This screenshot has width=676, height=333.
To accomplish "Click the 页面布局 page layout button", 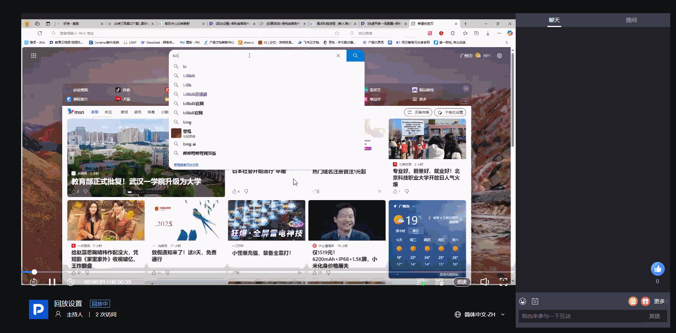I will pos(418,112).
